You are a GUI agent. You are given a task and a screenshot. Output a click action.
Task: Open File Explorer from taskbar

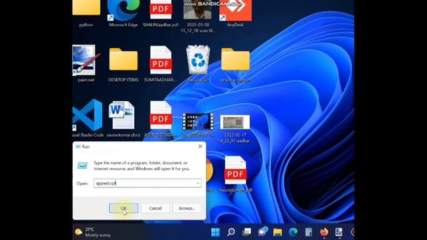tap(278, 232)
